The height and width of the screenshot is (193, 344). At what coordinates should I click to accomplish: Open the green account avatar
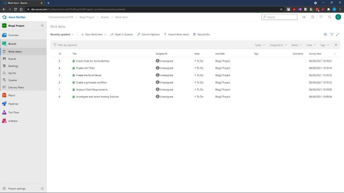[338, 17]
